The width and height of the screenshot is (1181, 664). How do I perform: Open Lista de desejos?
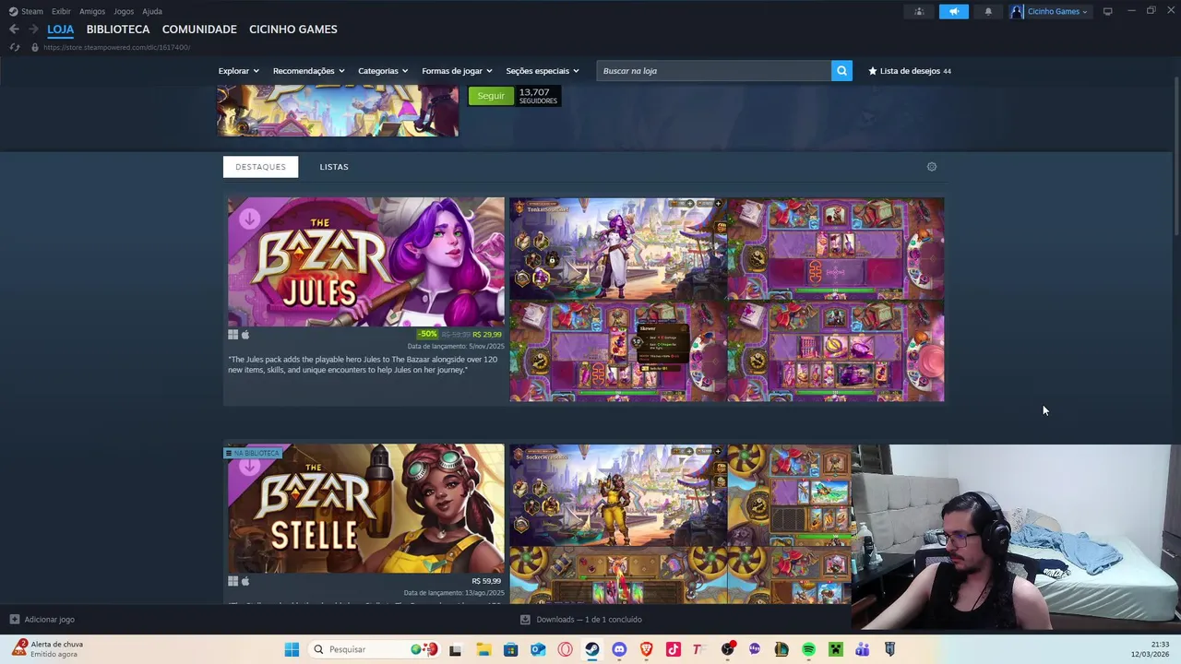[910, 71]
